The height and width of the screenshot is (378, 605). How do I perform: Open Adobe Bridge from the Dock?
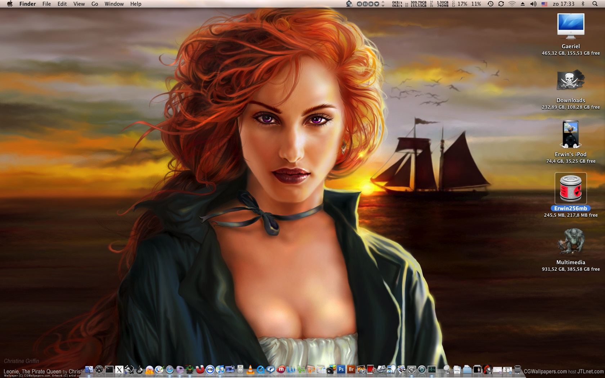[x=351, y=370]
